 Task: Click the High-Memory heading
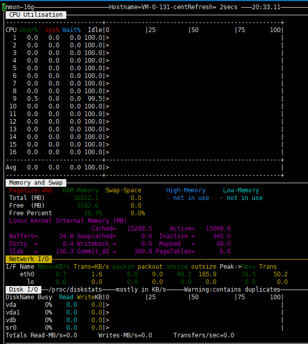click(x=186, y=190)
